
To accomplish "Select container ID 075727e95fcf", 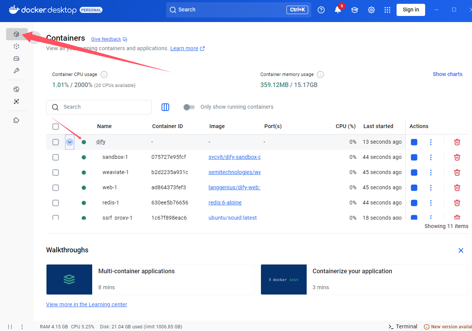I will point(169,157).
